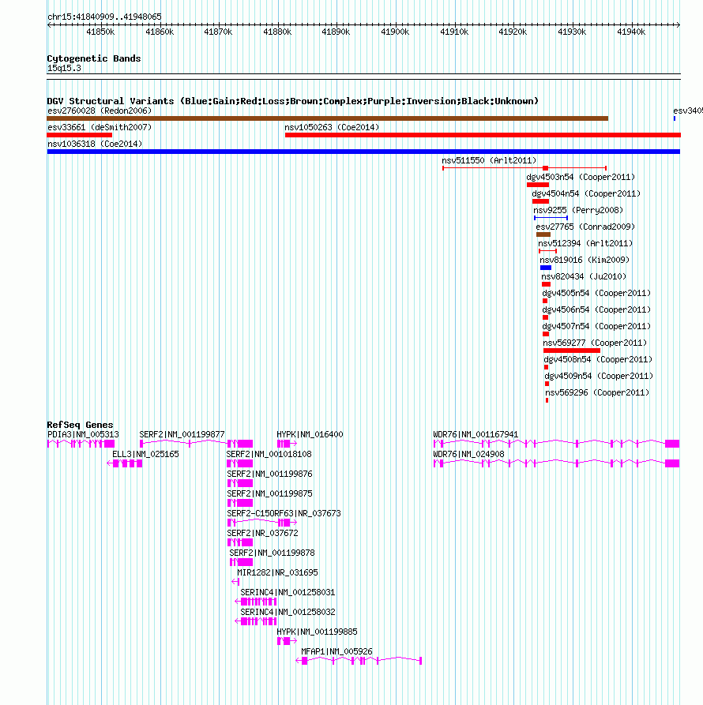The image size is (703, 705).
Task: Open the nsv512394 (Arlt2011) variant label
Action: [x=585, y=243]
